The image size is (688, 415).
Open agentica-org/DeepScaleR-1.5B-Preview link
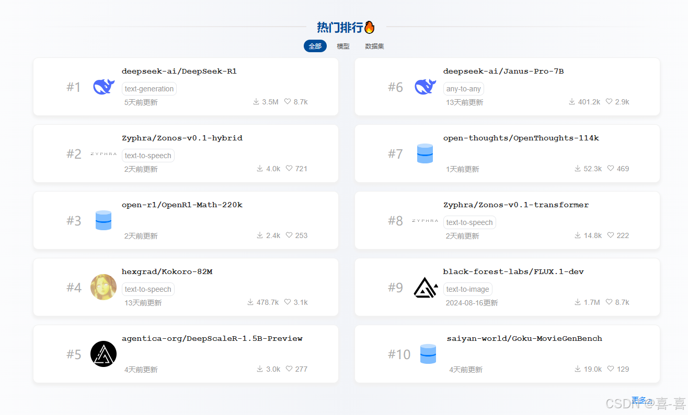212,339
